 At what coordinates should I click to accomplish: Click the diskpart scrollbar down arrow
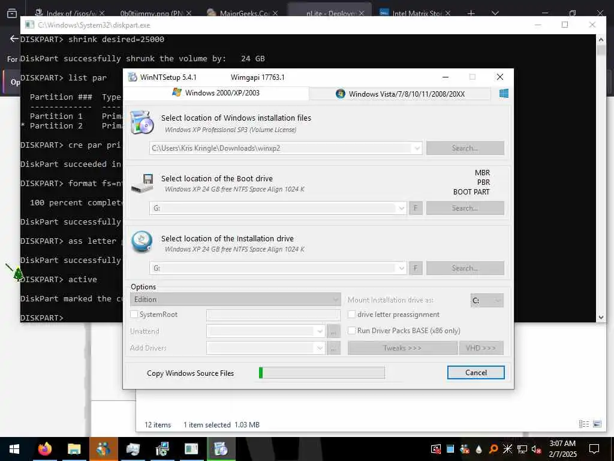601,318
